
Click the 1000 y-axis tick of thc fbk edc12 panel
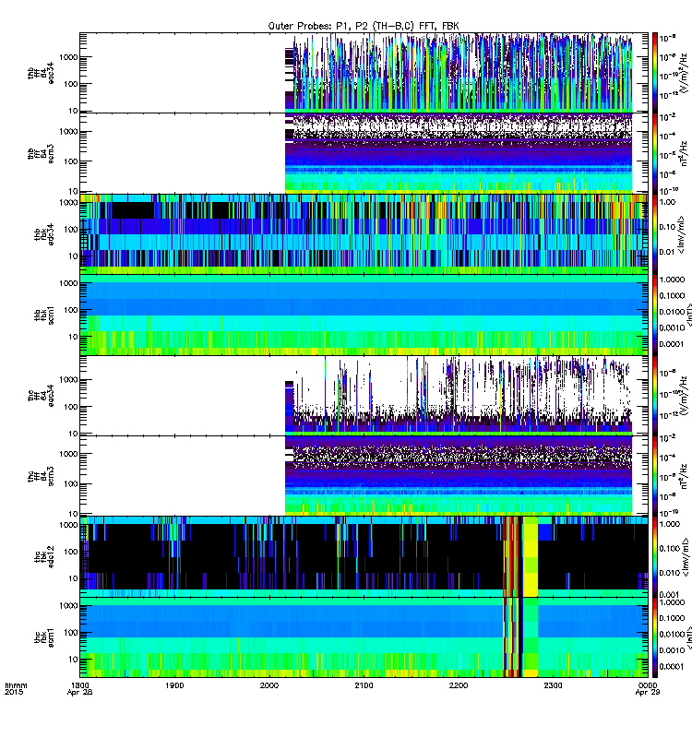tap(68, 525)
